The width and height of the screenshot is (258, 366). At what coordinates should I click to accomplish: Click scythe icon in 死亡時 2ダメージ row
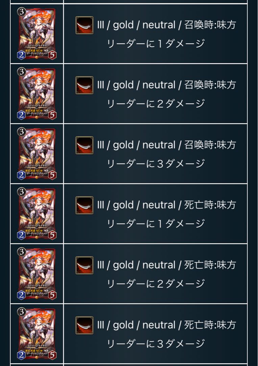tap(85, 265)
